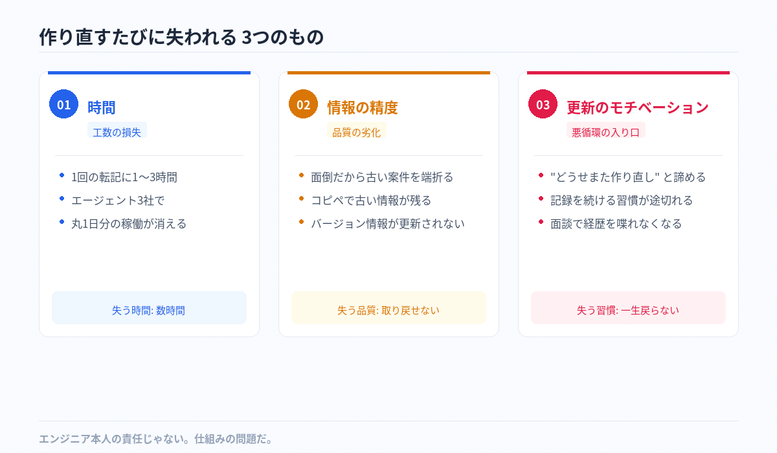Image resolution: width=777 pixels, height=453 pixels.
Task: Click the 品質の劣化 tag
Action: pos(356,132)
